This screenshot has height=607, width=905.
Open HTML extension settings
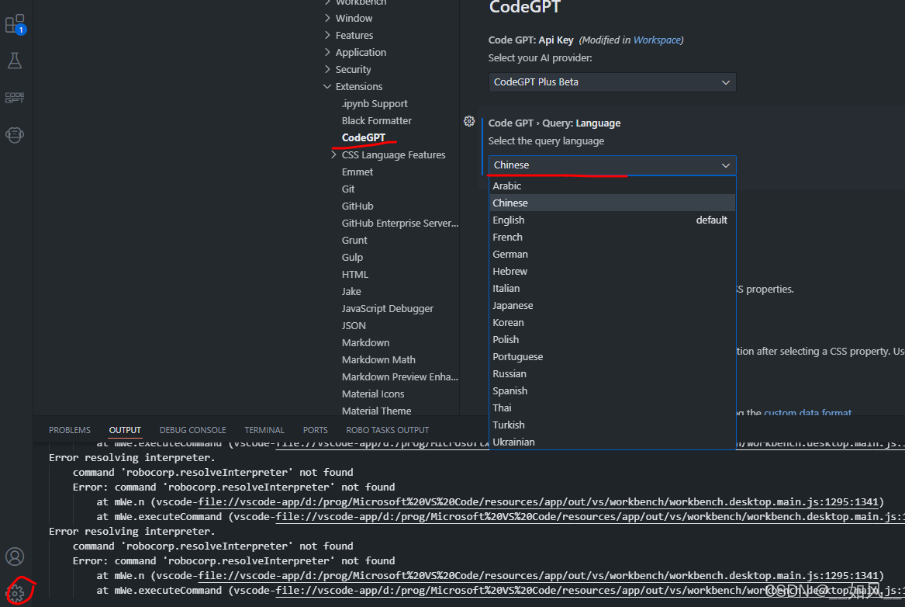tap(355, 274)
